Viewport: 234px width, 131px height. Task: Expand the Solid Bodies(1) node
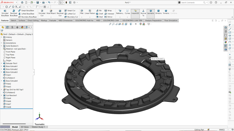(1, 46)
